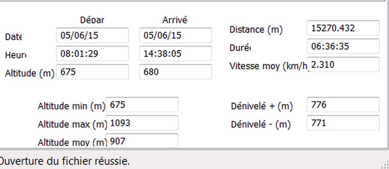
Task: Click the arrival date field 05/06/15
Action: (175, 35)
